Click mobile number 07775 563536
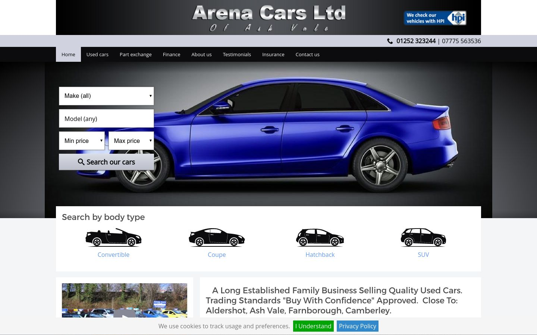 [461, 41]
